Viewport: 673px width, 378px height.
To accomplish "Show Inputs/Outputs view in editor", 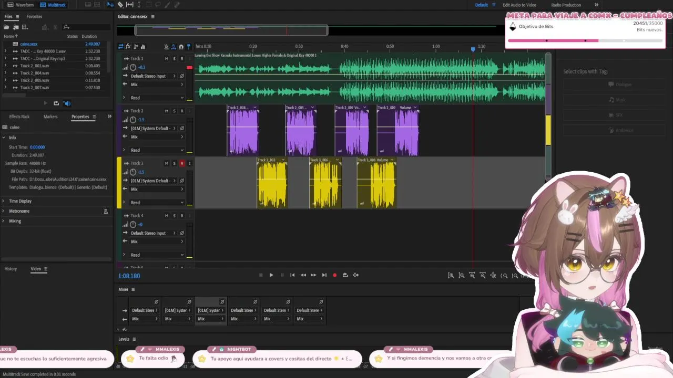I will pyautogui.click(x=120, y=47).
